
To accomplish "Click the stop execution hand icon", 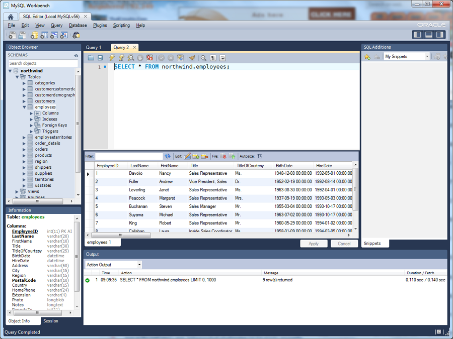I will (140, 58).
